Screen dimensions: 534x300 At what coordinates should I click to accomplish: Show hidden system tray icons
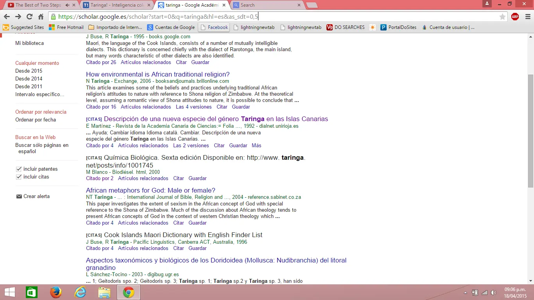pyautogui.click(x=465, y=293)
